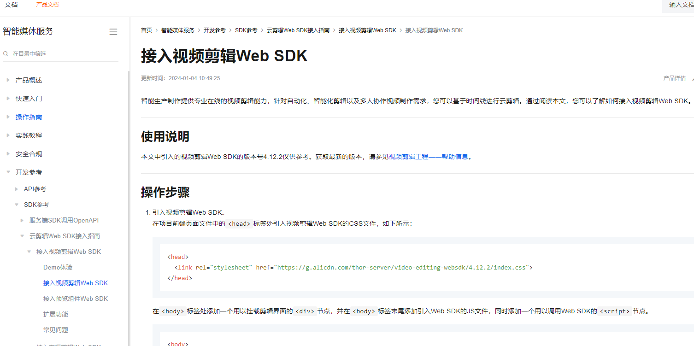The image size is (694, 346).
Task: Open the sidebar hamburger menu icon
Action: pos(113,32)
